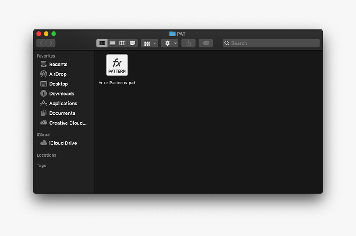Minimize the PAT window with yellow button
The height and width of the screenshot is (236, 356).
pyautogui.click(x=46, y=34)
